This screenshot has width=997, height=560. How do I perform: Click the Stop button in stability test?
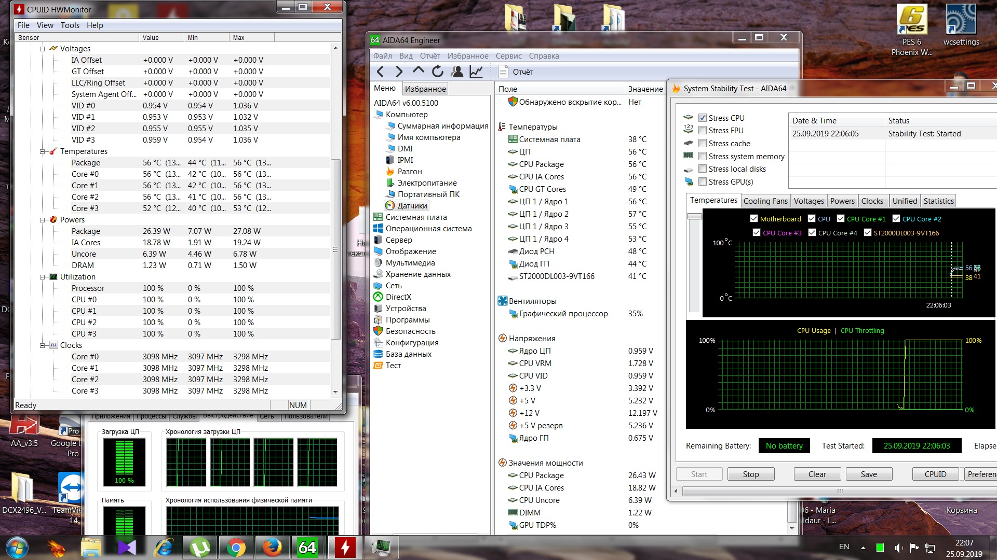click(x=750, y=474)
